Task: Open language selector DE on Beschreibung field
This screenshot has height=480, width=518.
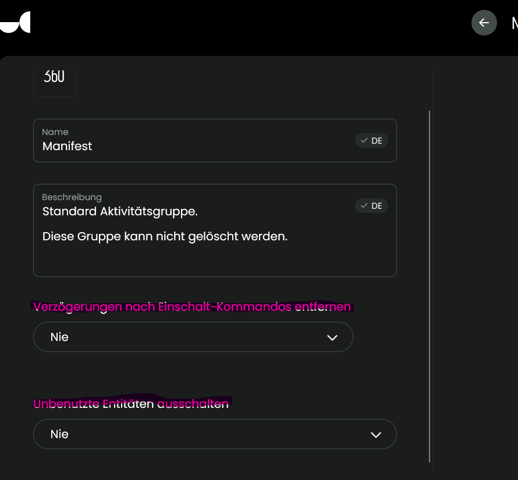Action: tap(377, 206)
